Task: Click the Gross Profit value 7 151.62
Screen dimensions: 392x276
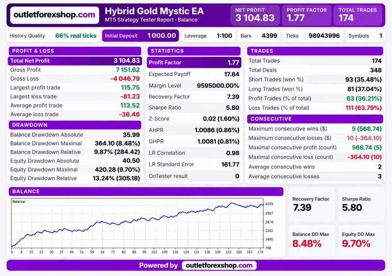Action: (x=128, y=70)
